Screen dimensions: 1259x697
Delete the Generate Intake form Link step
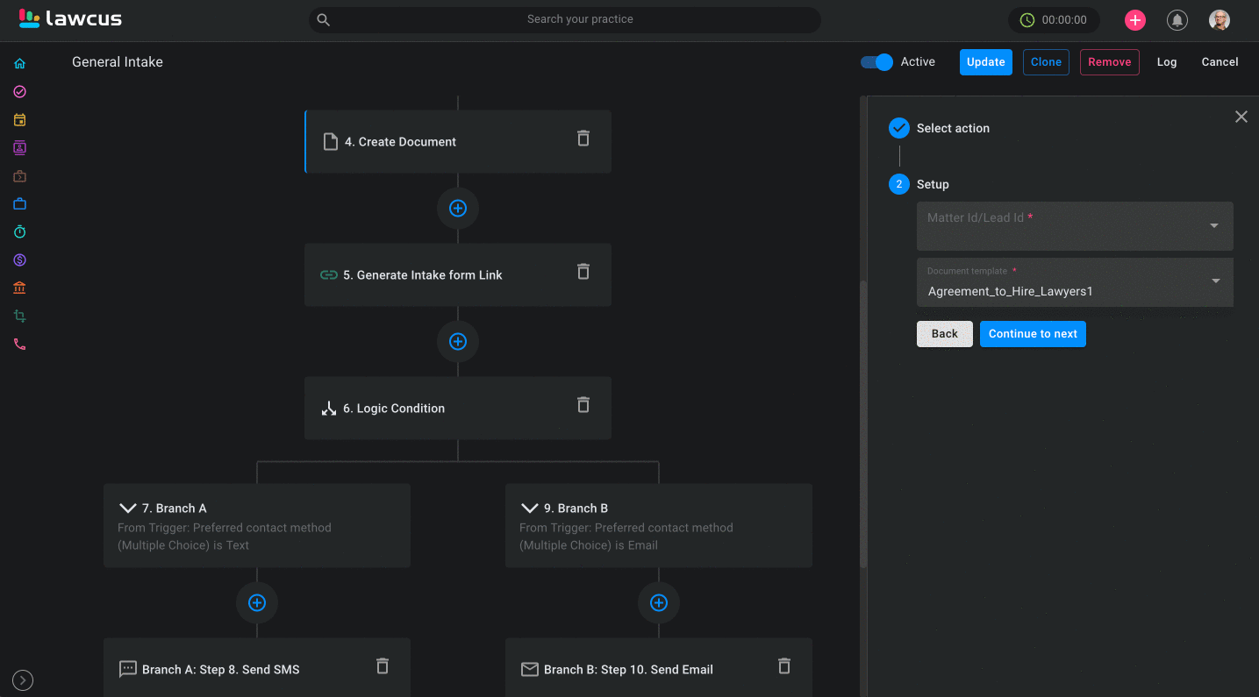[x=583, y=272]
